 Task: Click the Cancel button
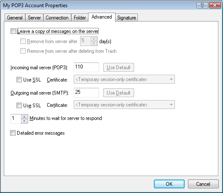click(203, 184)
